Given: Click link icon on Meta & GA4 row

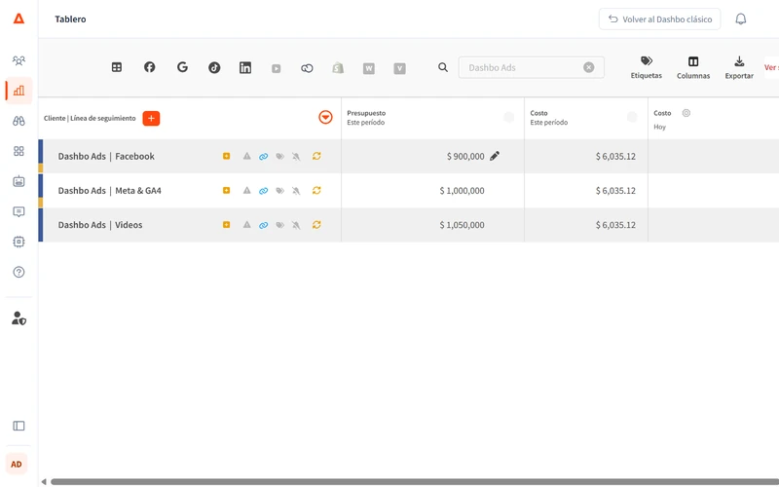Looking at the screenshot, I should 263,191.
